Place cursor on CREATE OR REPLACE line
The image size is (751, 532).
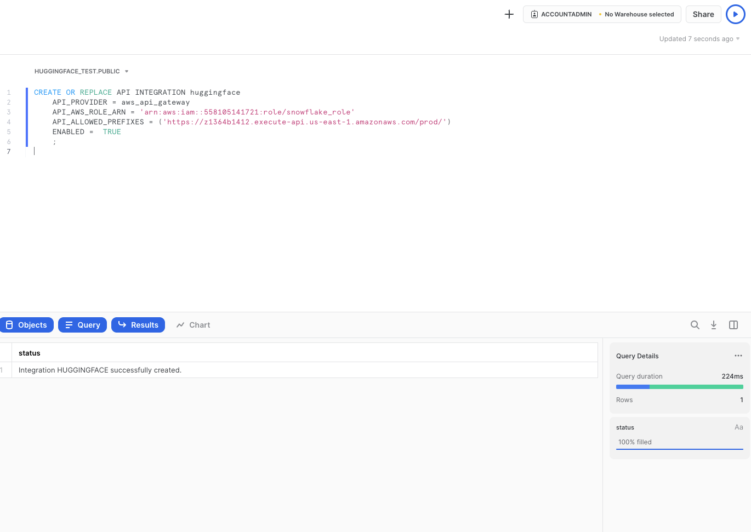(x=137, y=93)
